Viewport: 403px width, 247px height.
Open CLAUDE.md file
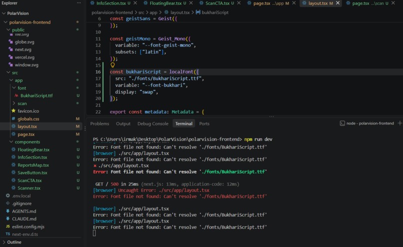pyautogui.click(x=24, y=219)
